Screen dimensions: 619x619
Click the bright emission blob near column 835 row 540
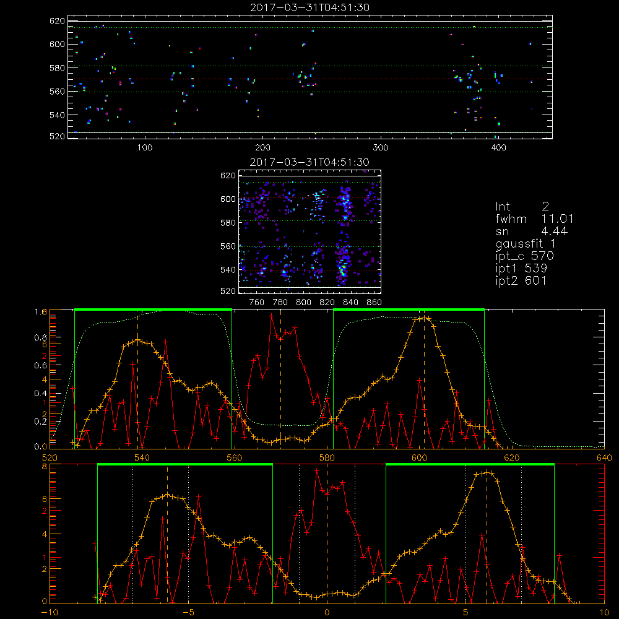coord(343,269)
